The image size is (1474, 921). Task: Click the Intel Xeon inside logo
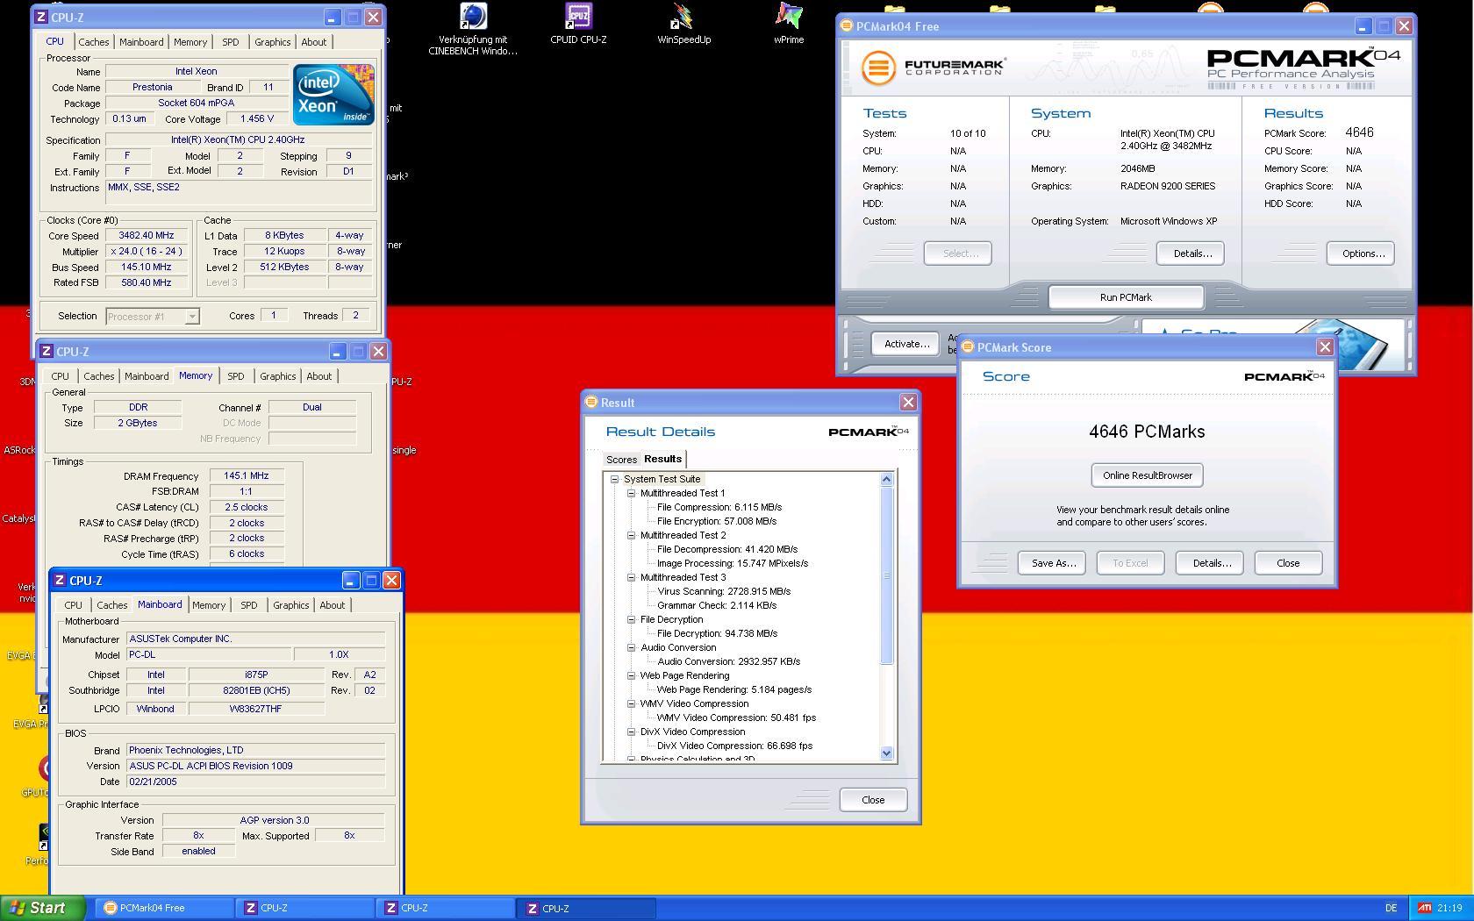[333, 94]
